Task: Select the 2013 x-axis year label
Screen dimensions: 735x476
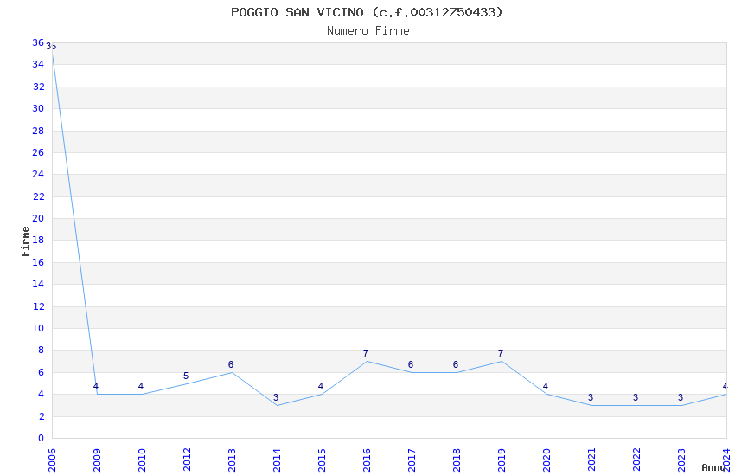Action: click(232, 460)
